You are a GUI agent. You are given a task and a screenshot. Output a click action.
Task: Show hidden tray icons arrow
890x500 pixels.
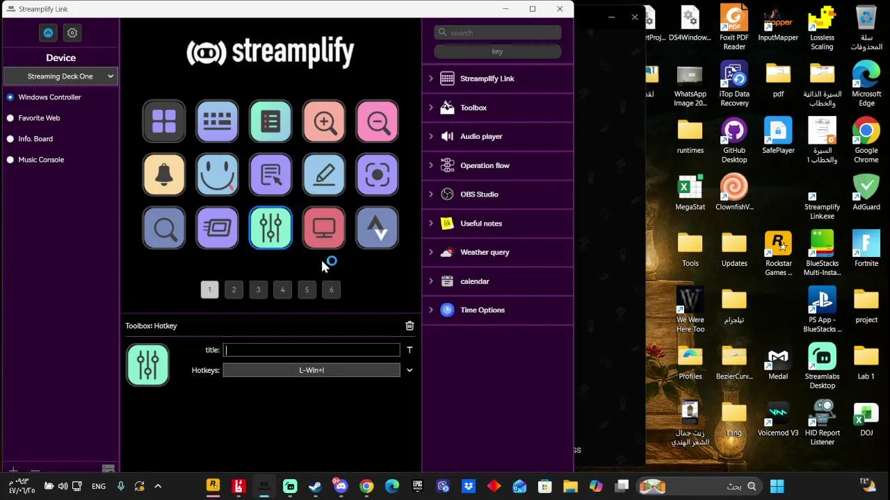158,486
